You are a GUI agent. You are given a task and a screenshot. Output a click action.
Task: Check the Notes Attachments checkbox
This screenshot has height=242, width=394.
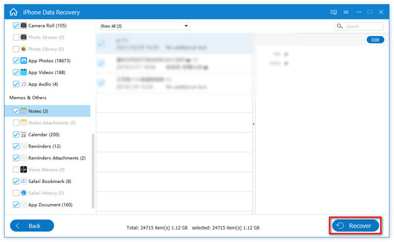[x=16, y=123]
